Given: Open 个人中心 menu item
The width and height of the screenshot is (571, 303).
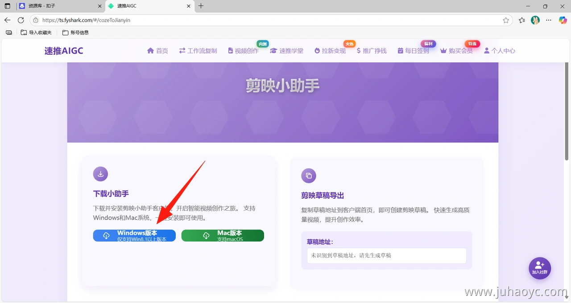Looking at the screenshot, I should (x=500, y=51).
